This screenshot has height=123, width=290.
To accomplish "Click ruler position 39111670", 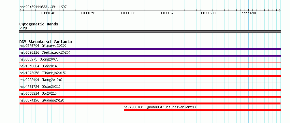I will pos(168,13).
